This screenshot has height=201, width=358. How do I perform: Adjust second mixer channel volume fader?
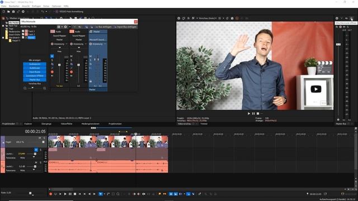point(78,65)
